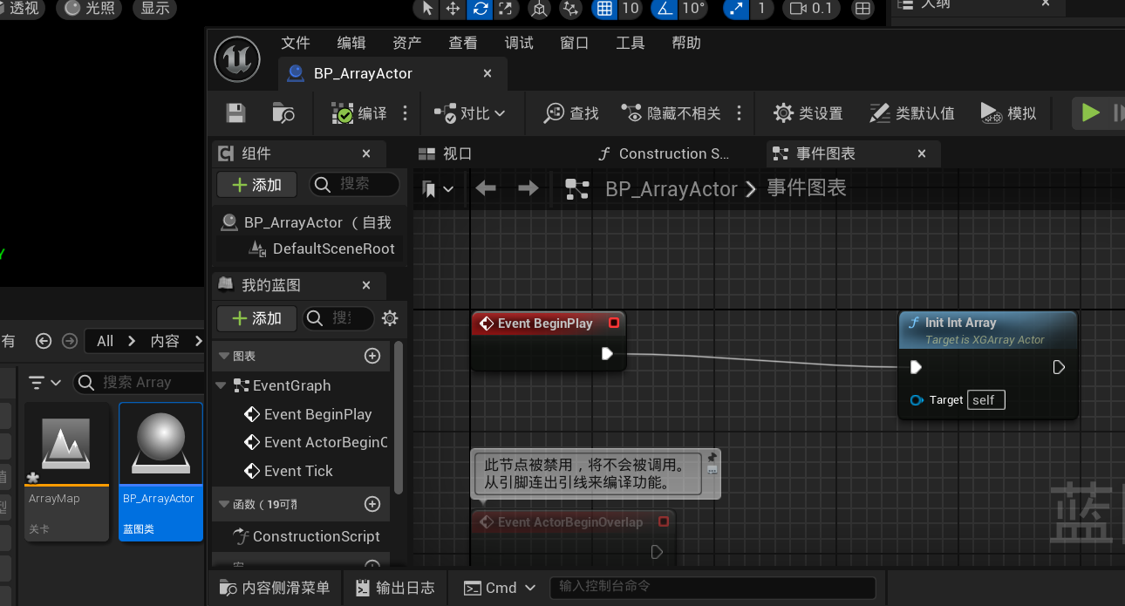The width and height of the screenshot is (1125, 606).
Task: Add a new graph with 图表 plus icon
Action: 372,356
